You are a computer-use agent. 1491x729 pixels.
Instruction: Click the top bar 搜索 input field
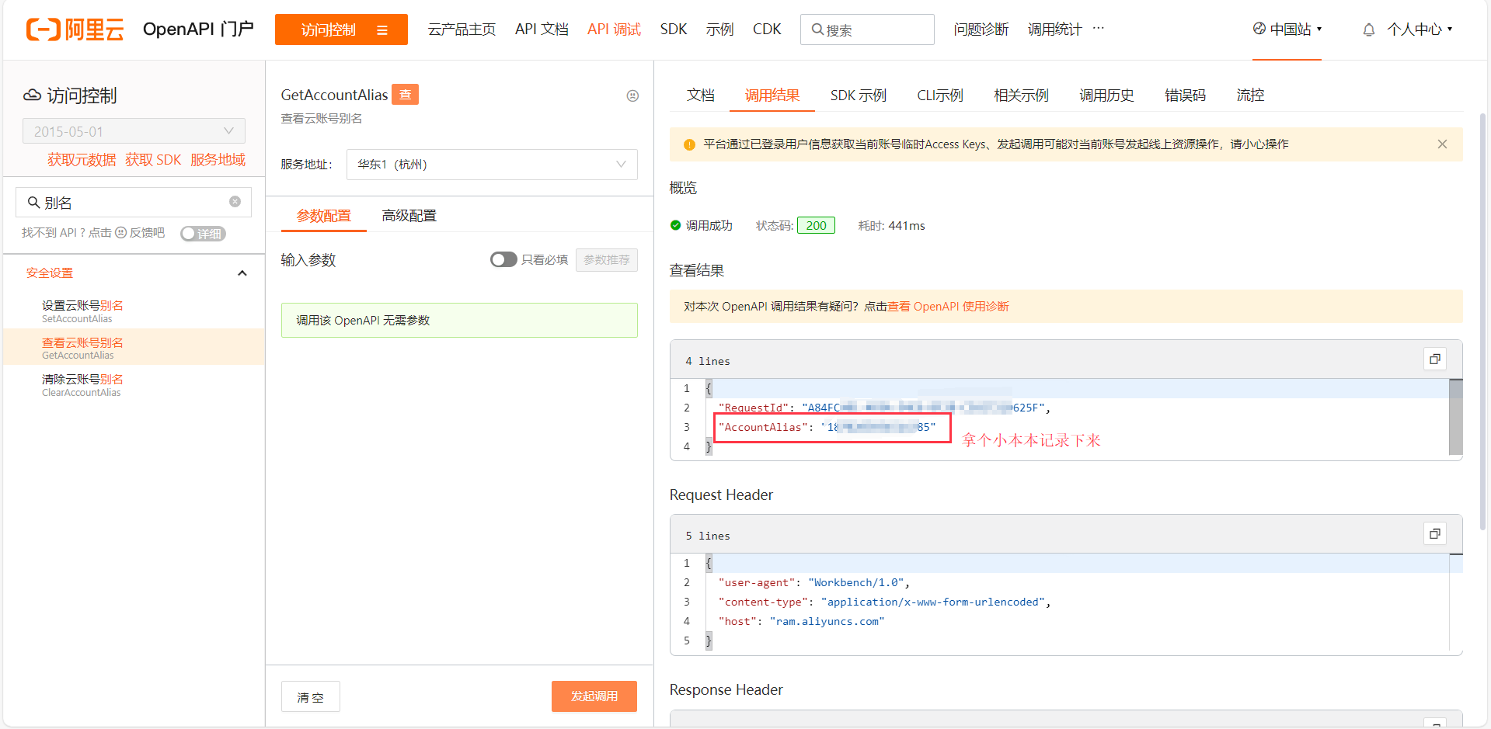(x=867, y=30)
